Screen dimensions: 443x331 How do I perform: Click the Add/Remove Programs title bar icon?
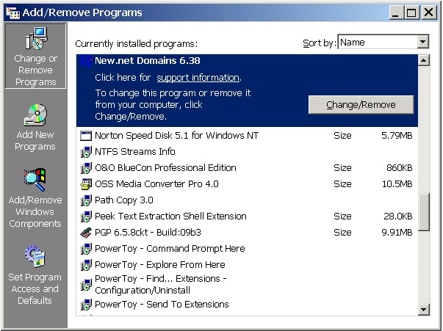tap(13, 12)
